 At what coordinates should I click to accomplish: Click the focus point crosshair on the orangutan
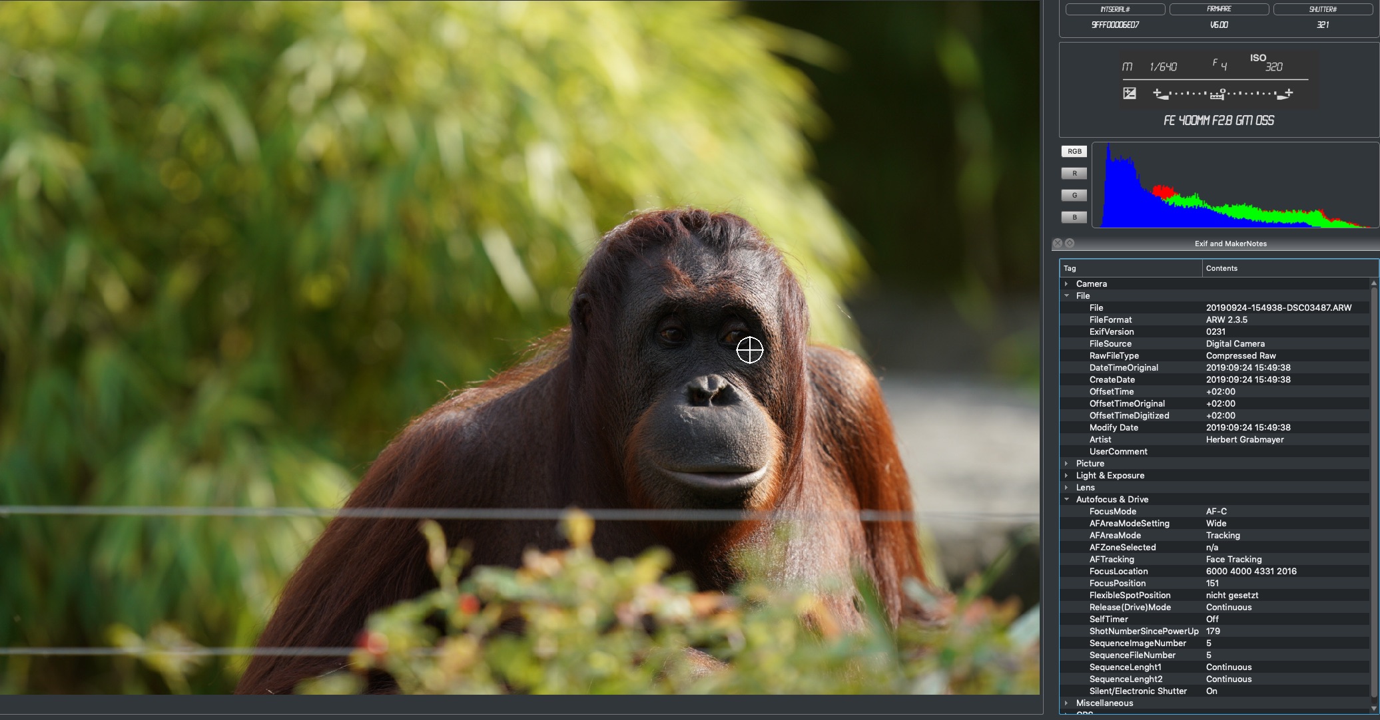pos(749,350)
